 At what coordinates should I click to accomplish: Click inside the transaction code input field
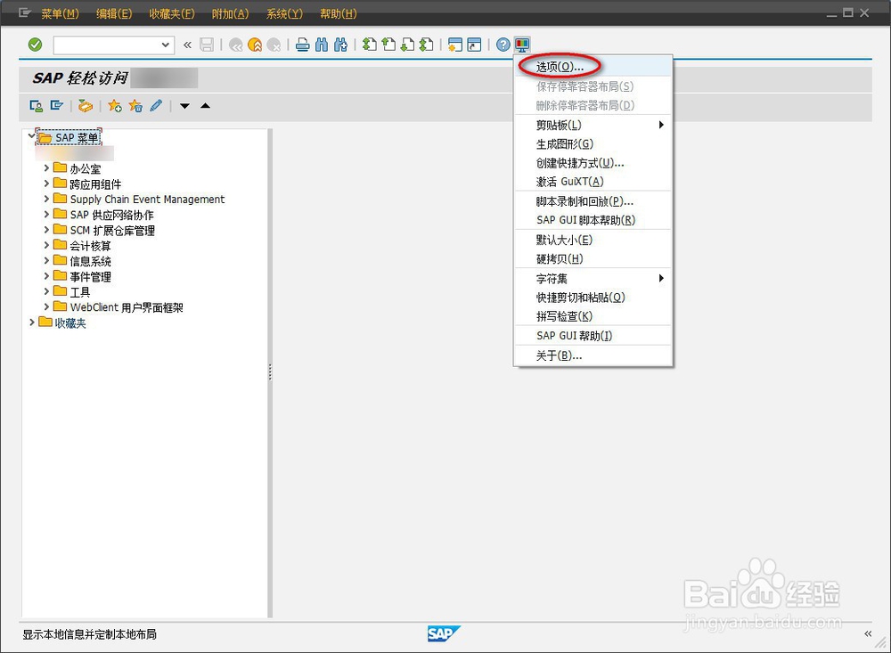click(x=107, y=45)
